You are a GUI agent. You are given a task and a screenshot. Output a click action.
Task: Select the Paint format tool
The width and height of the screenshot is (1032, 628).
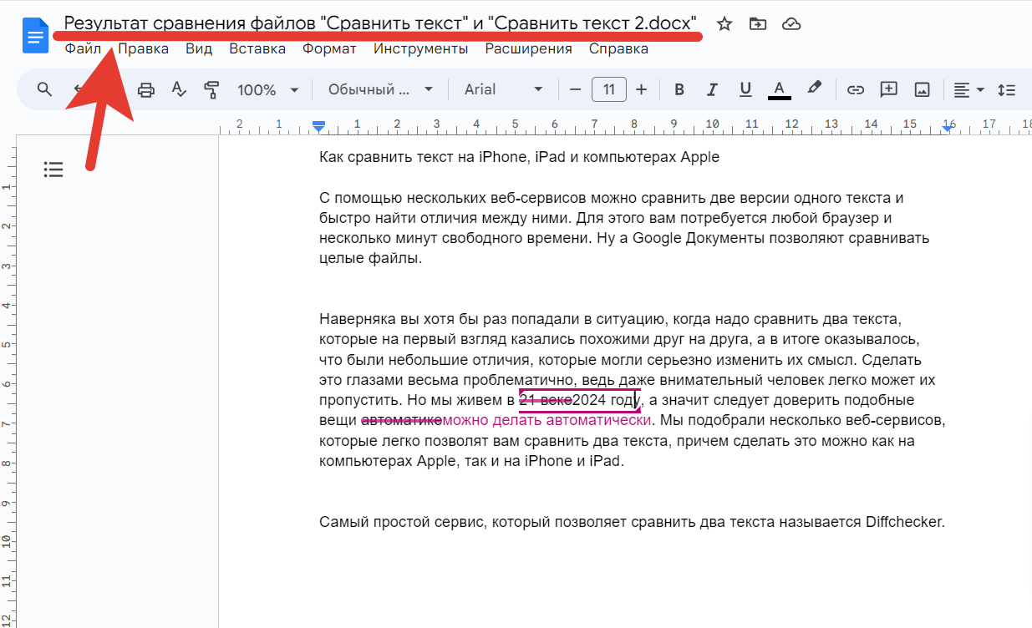coord(211,89)
